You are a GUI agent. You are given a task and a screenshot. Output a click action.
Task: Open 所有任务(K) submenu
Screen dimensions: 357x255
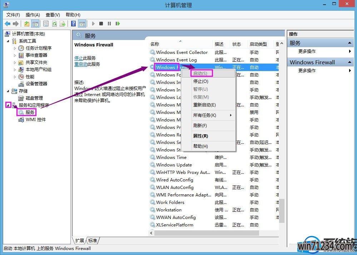coord(209,115)
